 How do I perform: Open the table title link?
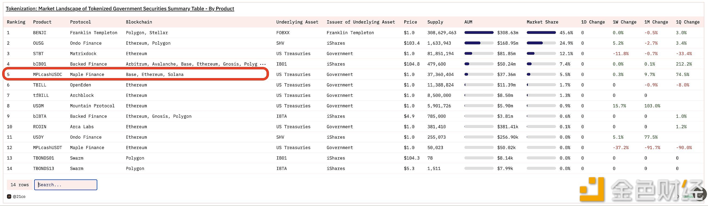pos(120,8)
